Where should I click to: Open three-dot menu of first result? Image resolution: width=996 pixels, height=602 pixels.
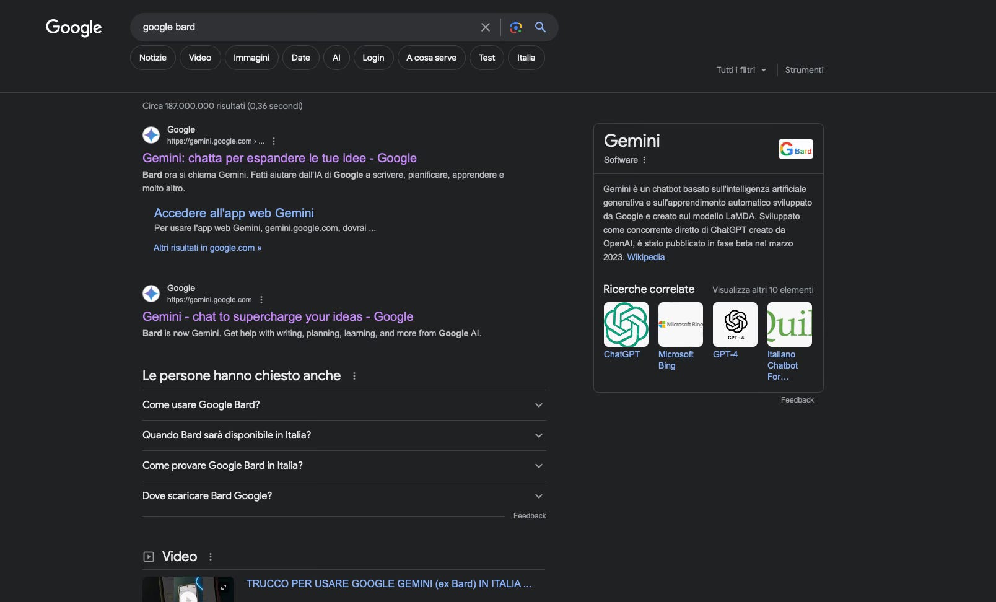click(274, 141)
